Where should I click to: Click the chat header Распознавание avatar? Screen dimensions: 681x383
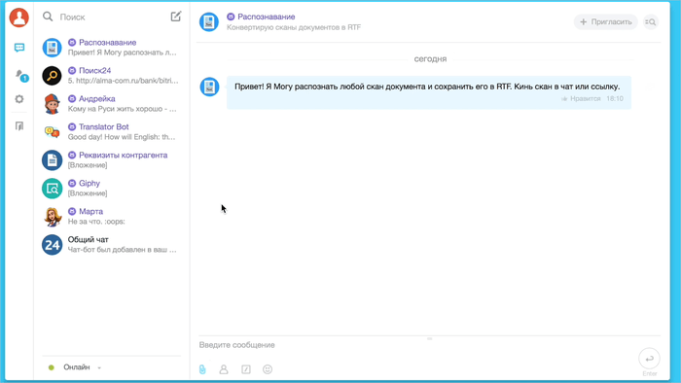[209, 21]
